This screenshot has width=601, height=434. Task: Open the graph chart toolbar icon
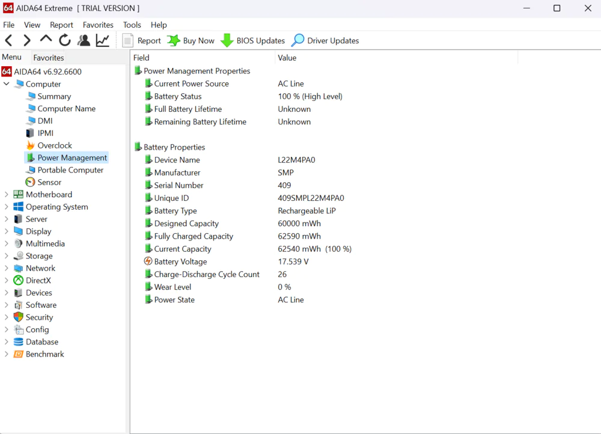pos(103,40)
